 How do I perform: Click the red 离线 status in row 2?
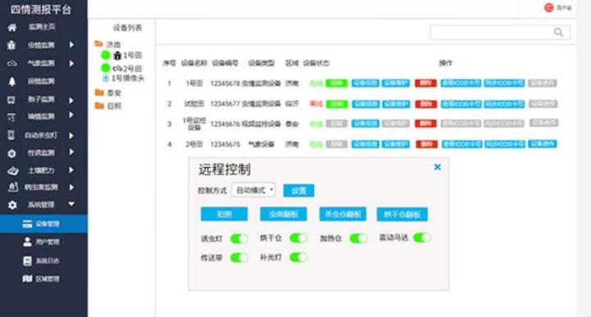pyautogui.click(x=316, y=103)
